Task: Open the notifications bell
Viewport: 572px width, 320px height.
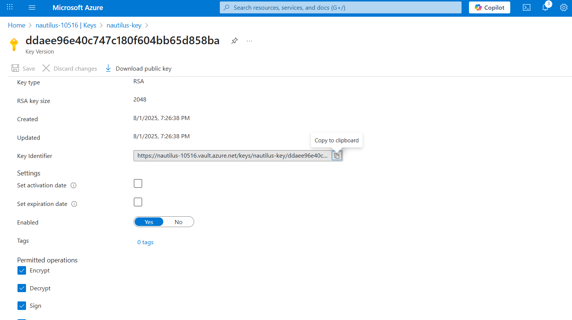Action: [x=545, y=7]
